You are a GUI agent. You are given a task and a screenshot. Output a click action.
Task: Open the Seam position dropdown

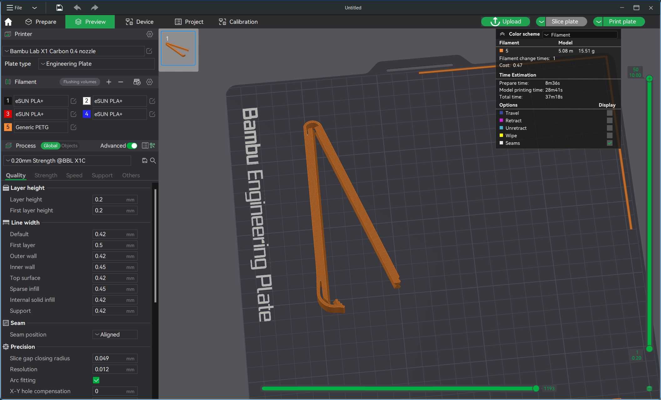point(115,335)
